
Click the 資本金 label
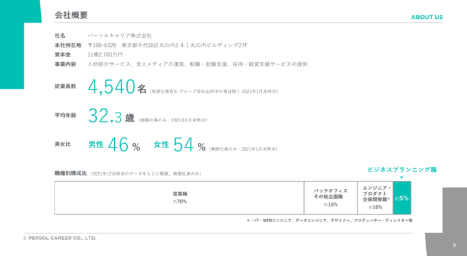(62, 55)
